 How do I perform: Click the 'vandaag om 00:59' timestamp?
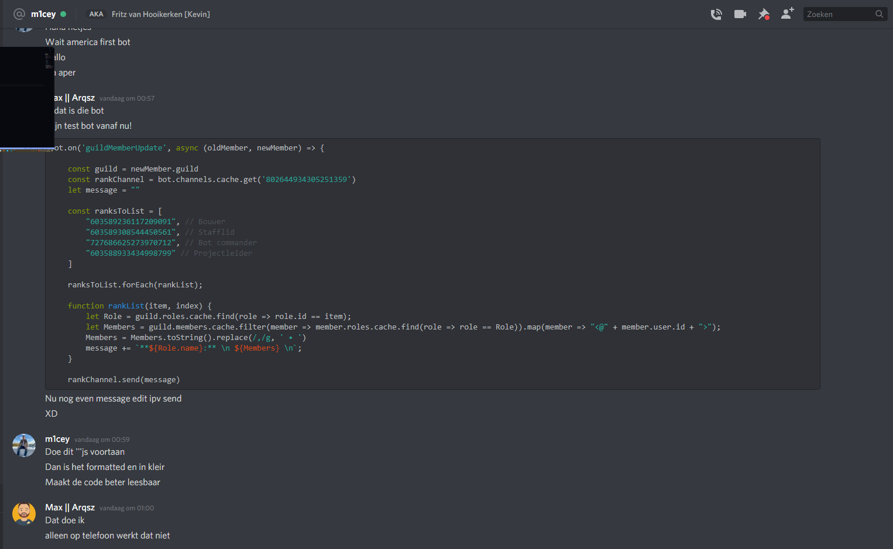[102, 440]
